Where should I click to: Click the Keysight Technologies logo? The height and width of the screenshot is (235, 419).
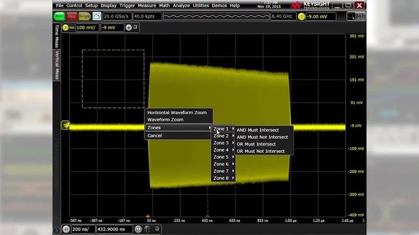pyautogui.click(x=310, y=5)
